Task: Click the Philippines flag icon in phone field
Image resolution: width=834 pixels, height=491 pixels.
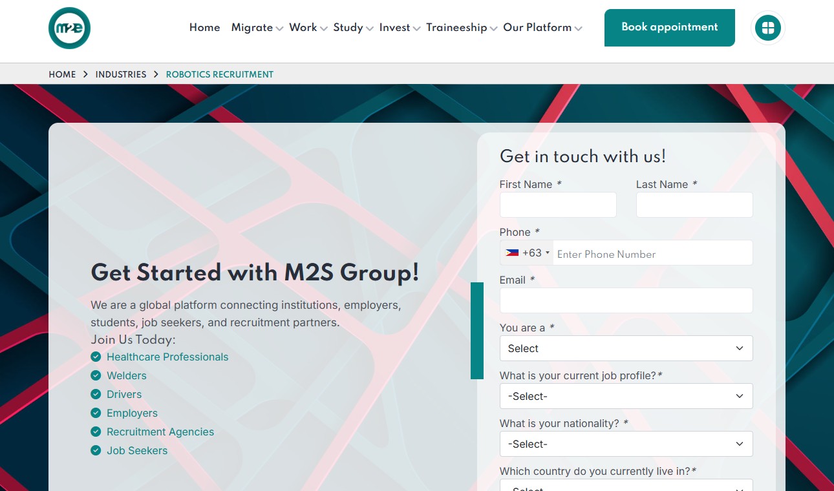Action: tap(512, 253)
